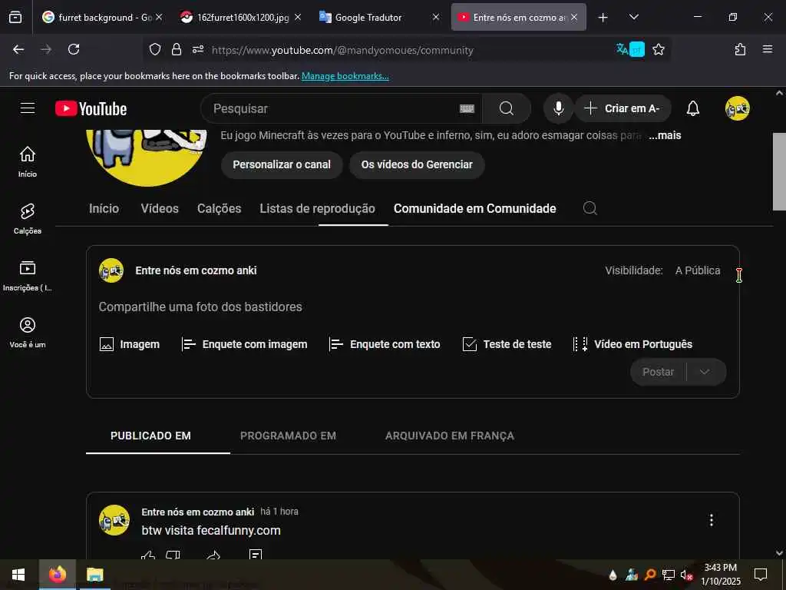Viewport: 786px width, 590px height.
Task: Click the muted volume tray icon
Action: [x=685, y=575]
